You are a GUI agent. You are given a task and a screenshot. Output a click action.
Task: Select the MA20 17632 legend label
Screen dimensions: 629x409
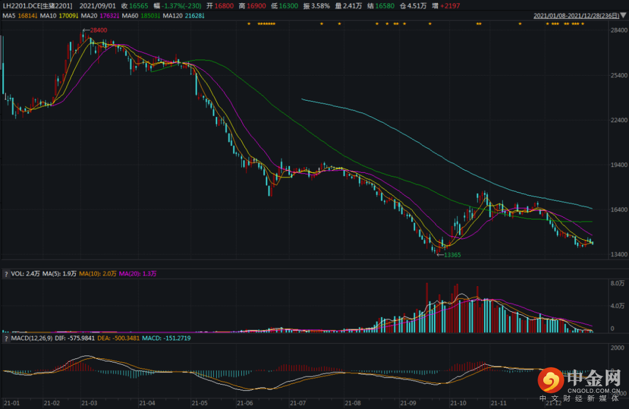100,16
